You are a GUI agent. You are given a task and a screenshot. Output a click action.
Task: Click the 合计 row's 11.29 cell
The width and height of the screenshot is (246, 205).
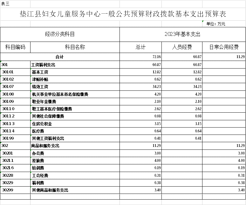click(224, 57)
